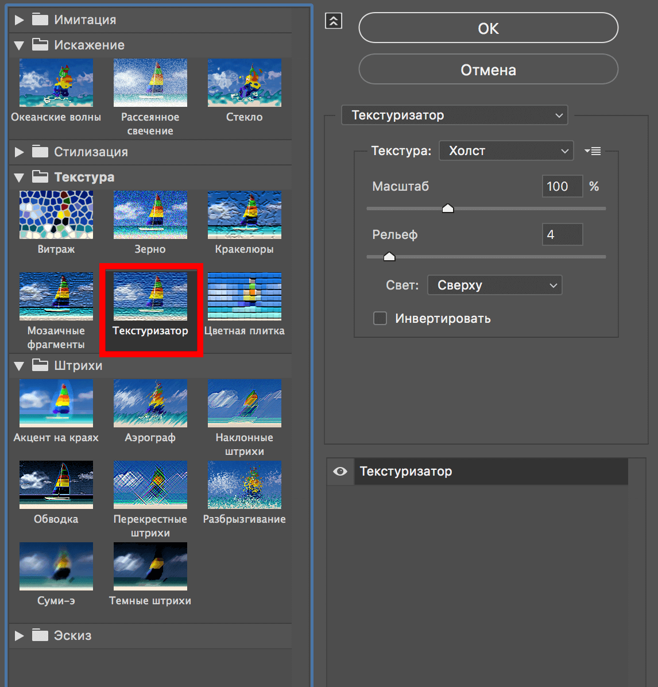Open the Текстура type dropdown Холст
658x687 pixels.
(506, 151)
